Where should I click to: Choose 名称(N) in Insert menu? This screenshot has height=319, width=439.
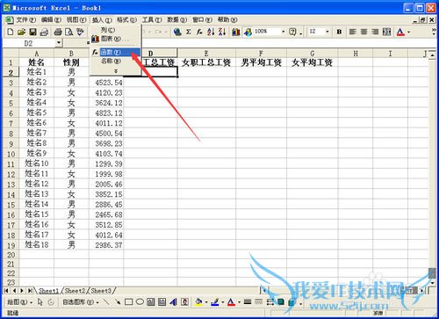coord(116,61)
